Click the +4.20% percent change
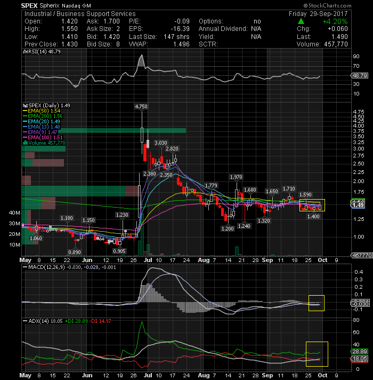This screenshot has width=373, height=380. 335,21
